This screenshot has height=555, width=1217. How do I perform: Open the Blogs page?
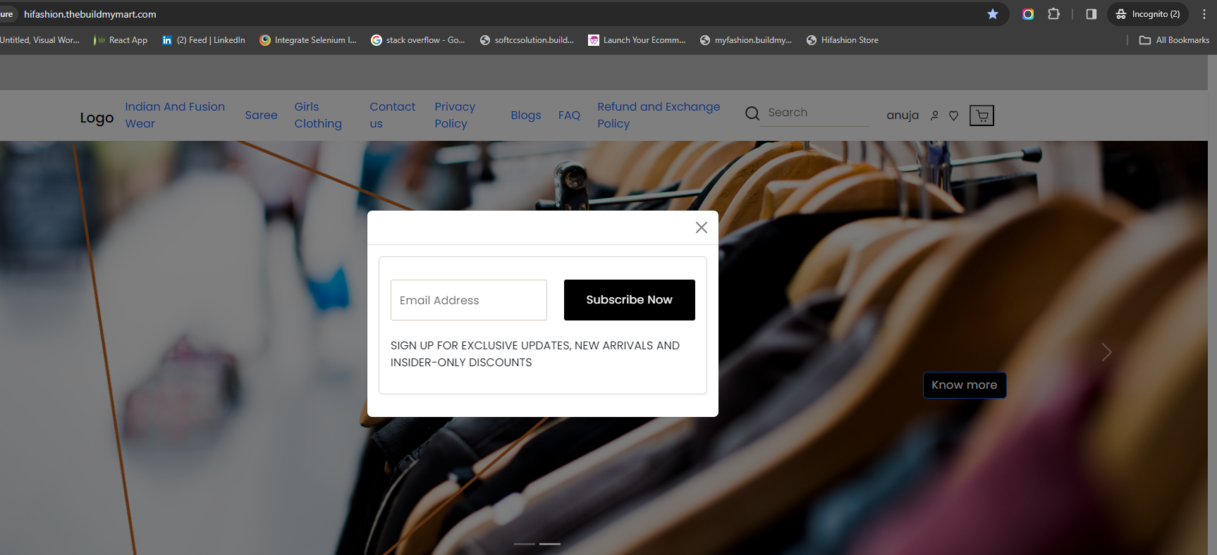(526, 115)
